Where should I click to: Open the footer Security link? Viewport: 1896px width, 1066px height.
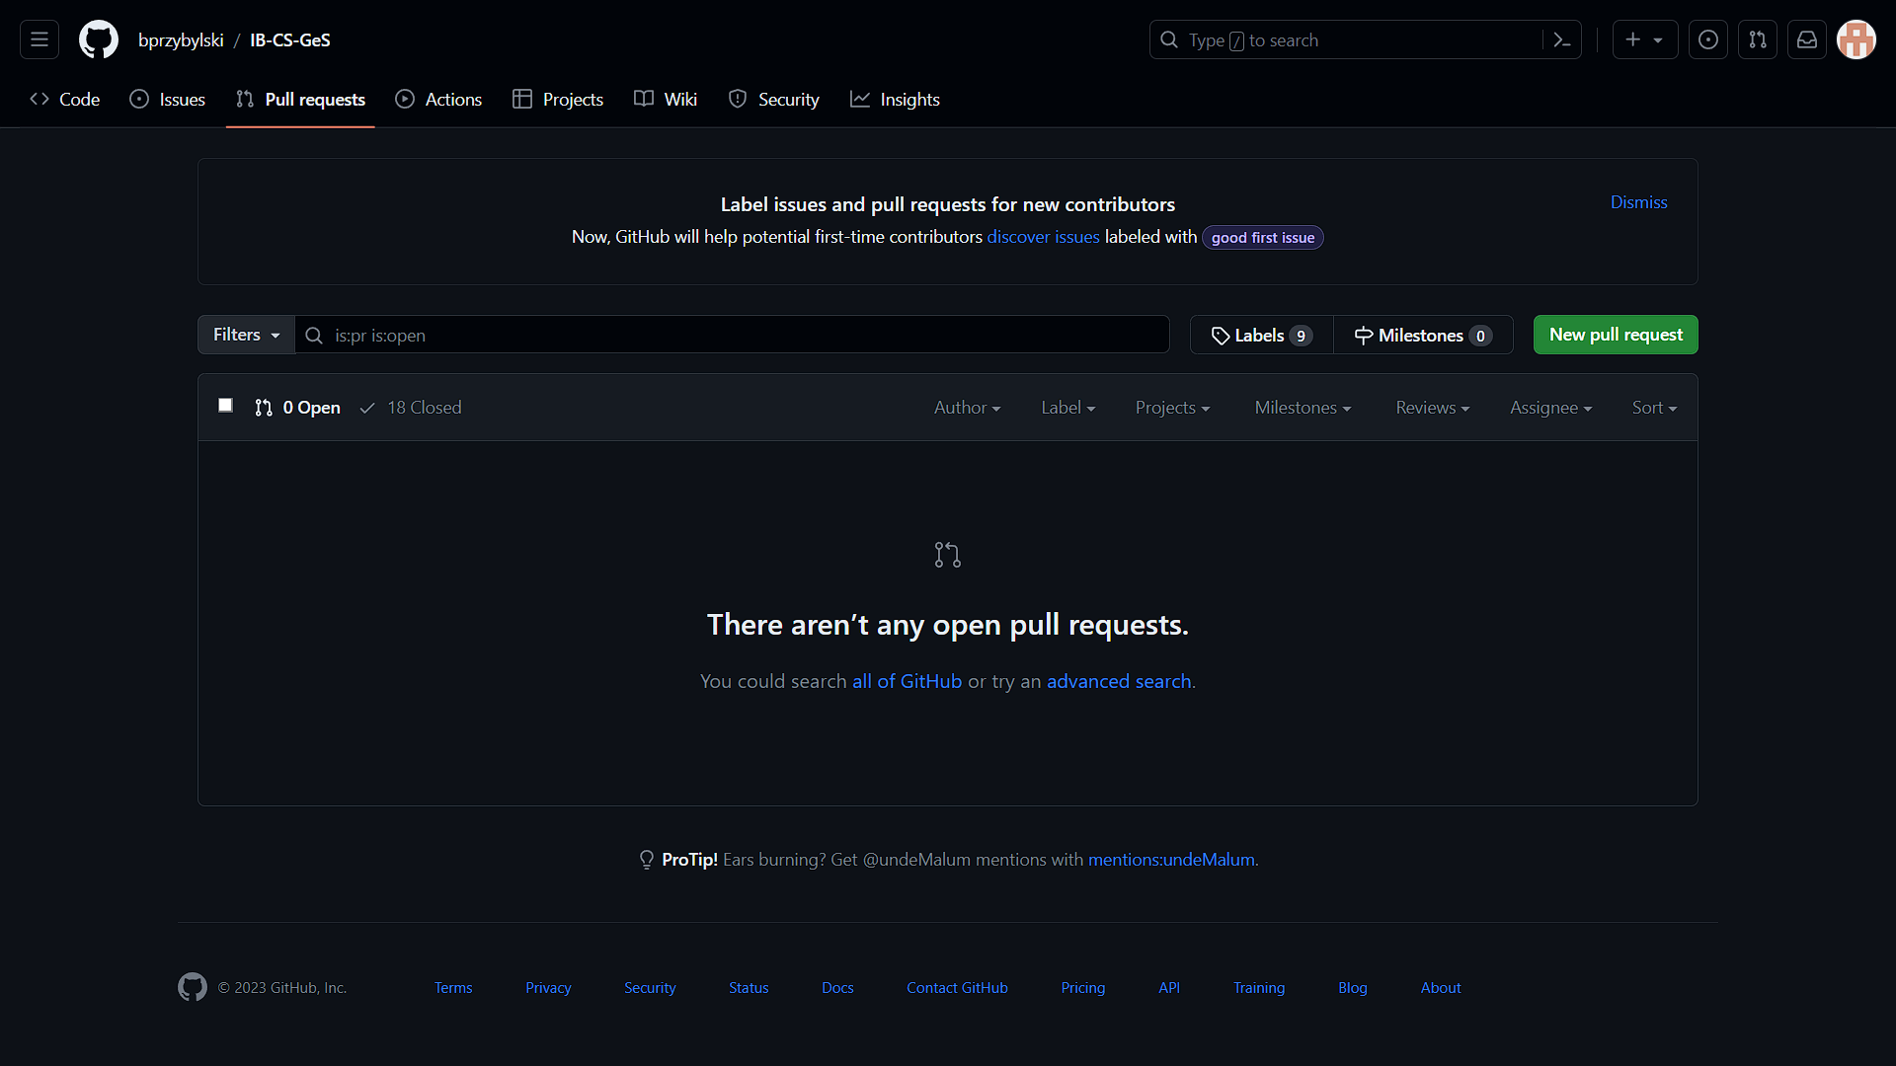650,988
